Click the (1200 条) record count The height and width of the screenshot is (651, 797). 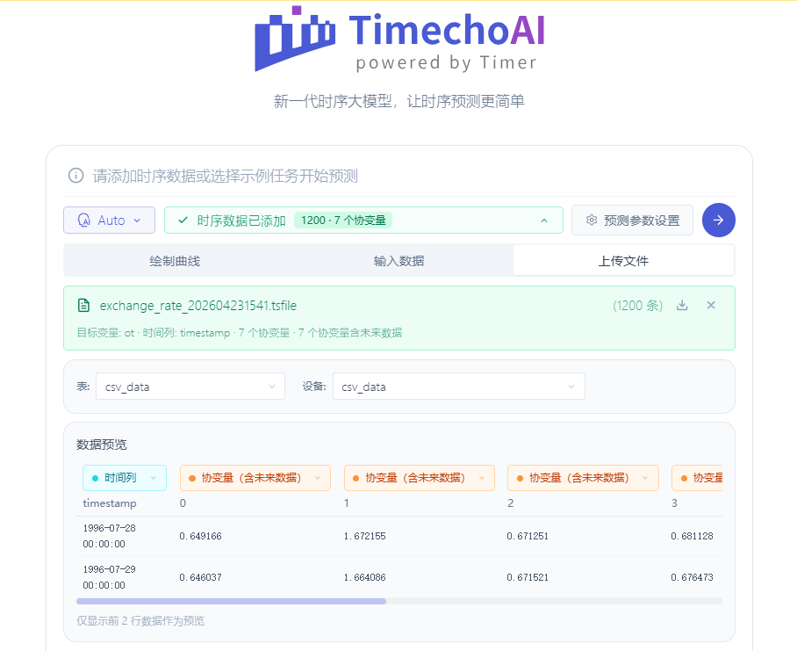(637, 306)
